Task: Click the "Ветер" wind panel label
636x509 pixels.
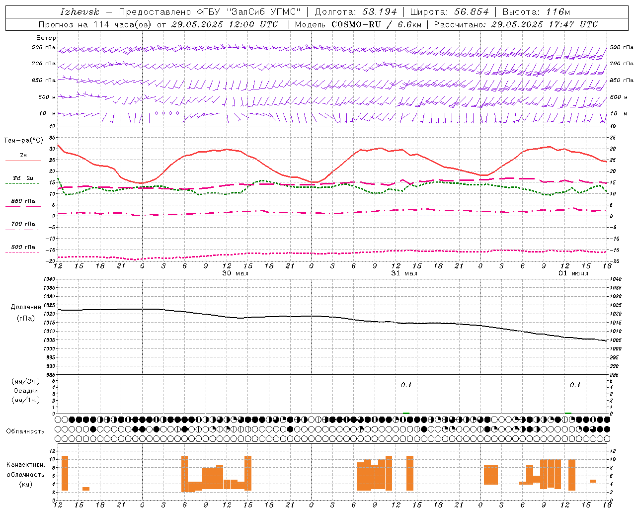Action: click(46, 38)
